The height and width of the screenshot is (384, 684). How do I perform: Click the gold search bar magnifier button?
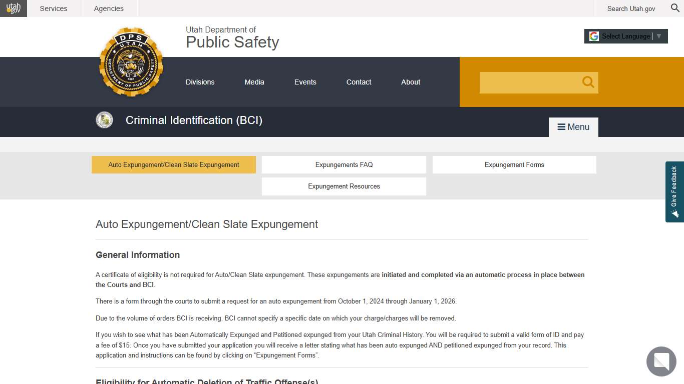587,82
